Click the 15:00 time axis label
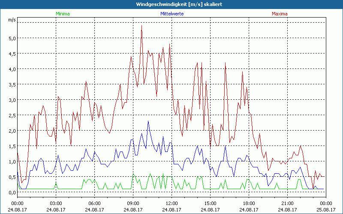343x214 pixels. point(210,203)
